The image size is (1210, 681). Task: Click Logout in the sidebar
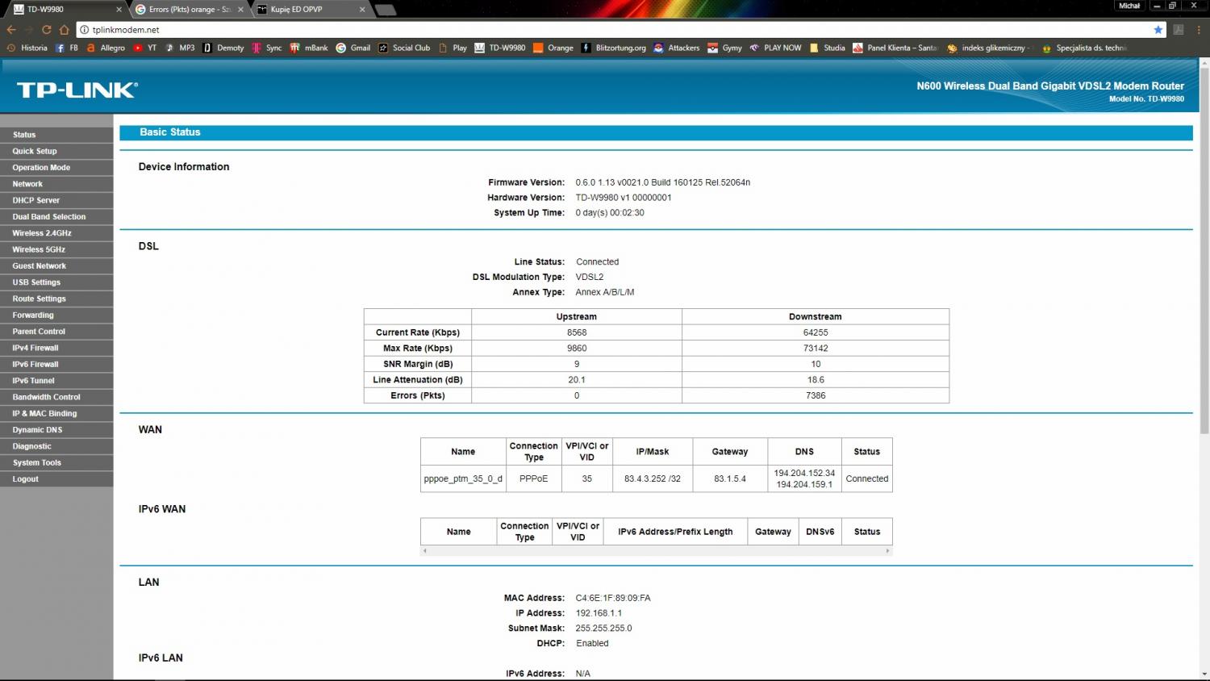pyautogui.click(x=26, y=479)
